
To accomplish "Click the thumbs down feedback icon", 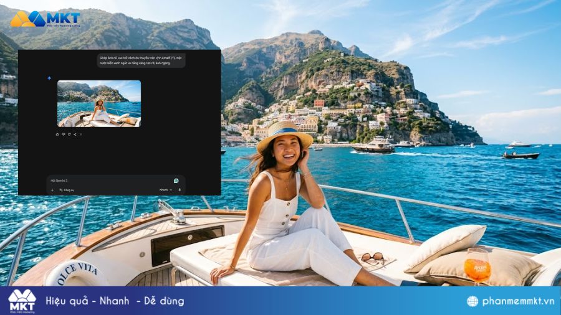I will point(63,134).
